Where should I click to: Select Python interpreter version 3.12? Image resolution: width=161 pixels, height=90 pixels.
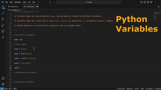click(158, 89)
